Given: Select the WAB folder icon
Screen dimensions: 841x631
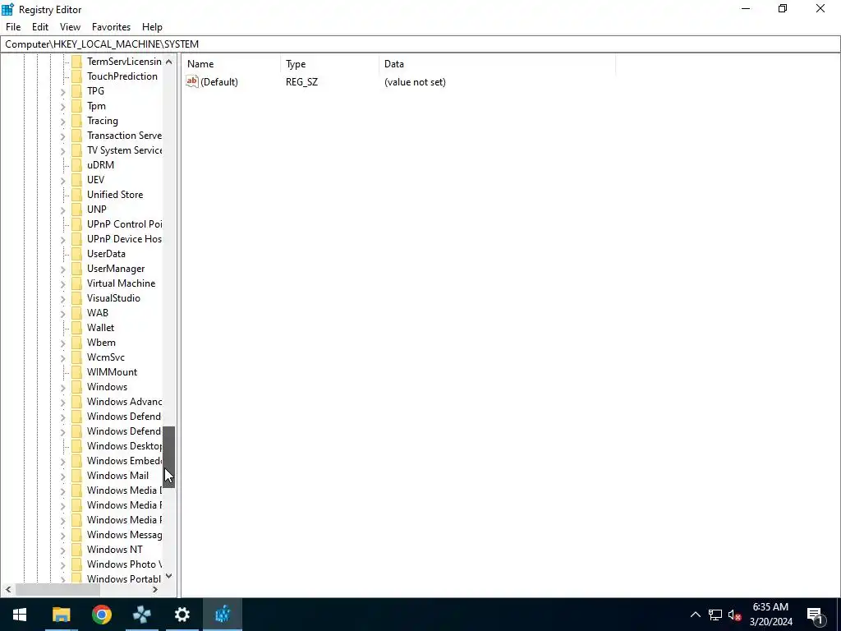Looking at the screenshot, I should click(x=76, y=313).
